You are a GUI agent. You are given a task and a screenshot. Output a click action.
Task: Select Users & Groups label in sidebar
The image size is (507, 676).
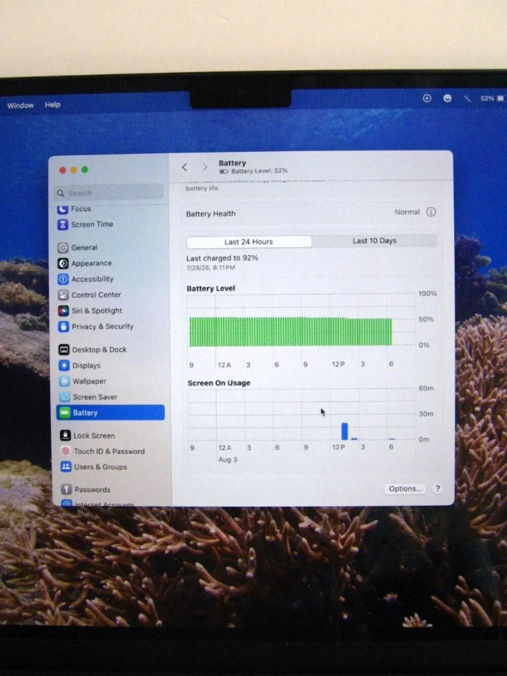pos(100,467)
